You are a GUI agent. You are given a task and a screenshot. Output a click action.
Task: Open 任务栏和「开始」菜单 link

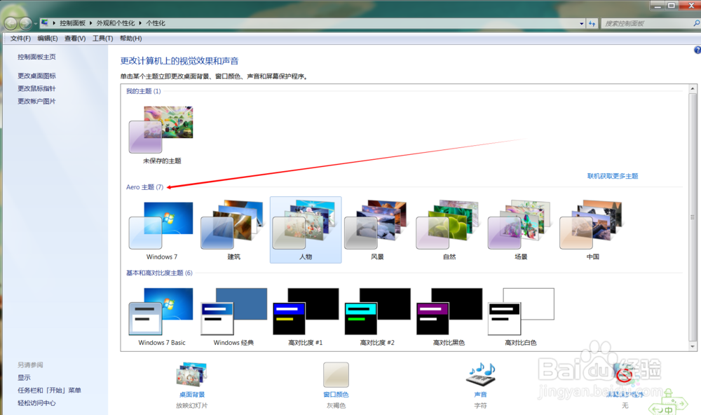(49, 390)
